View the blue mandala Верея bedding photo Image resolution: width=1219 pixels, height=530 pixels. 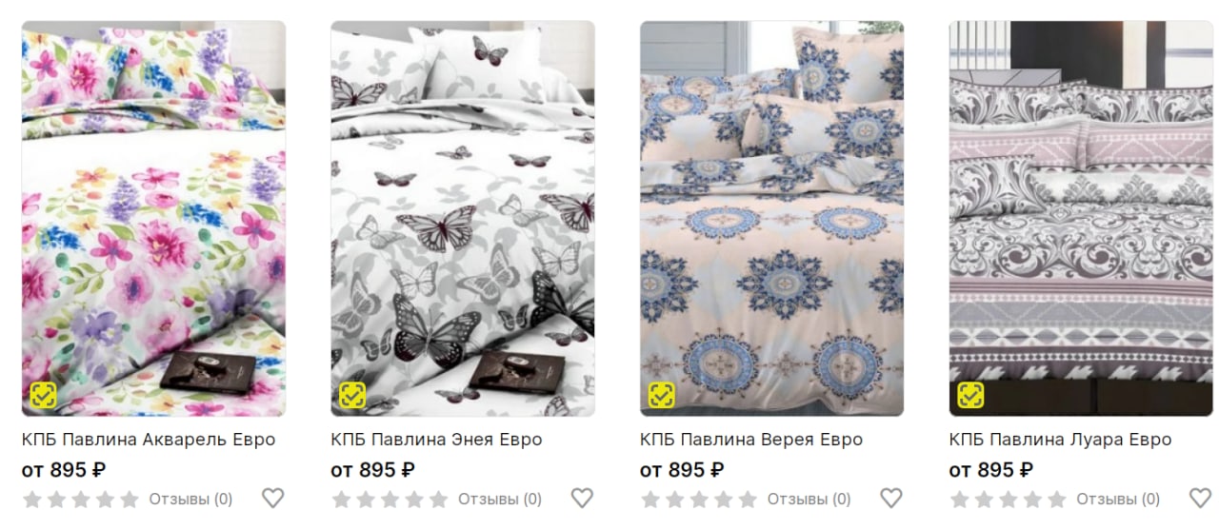[772, 219]
